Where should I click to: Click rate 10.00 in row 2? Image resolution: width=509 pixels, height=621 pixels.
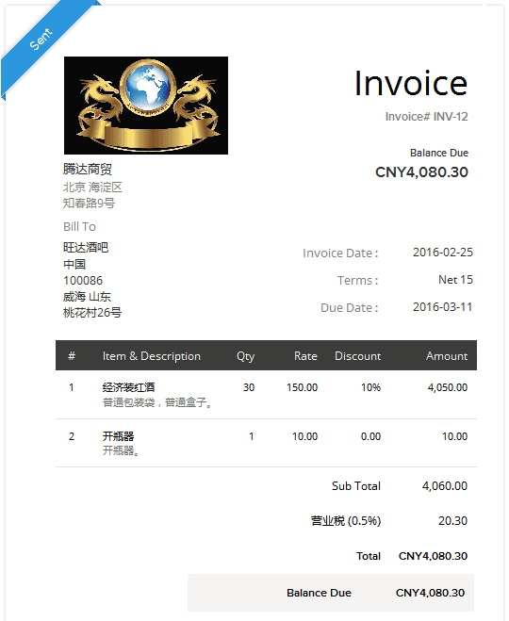tap(304, 436)
